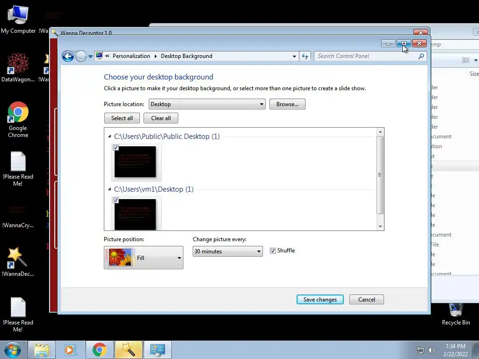Viewport: 479px width, 359px height.
Task: Click the picture list scroll down arrow
Action: point(380,226)
